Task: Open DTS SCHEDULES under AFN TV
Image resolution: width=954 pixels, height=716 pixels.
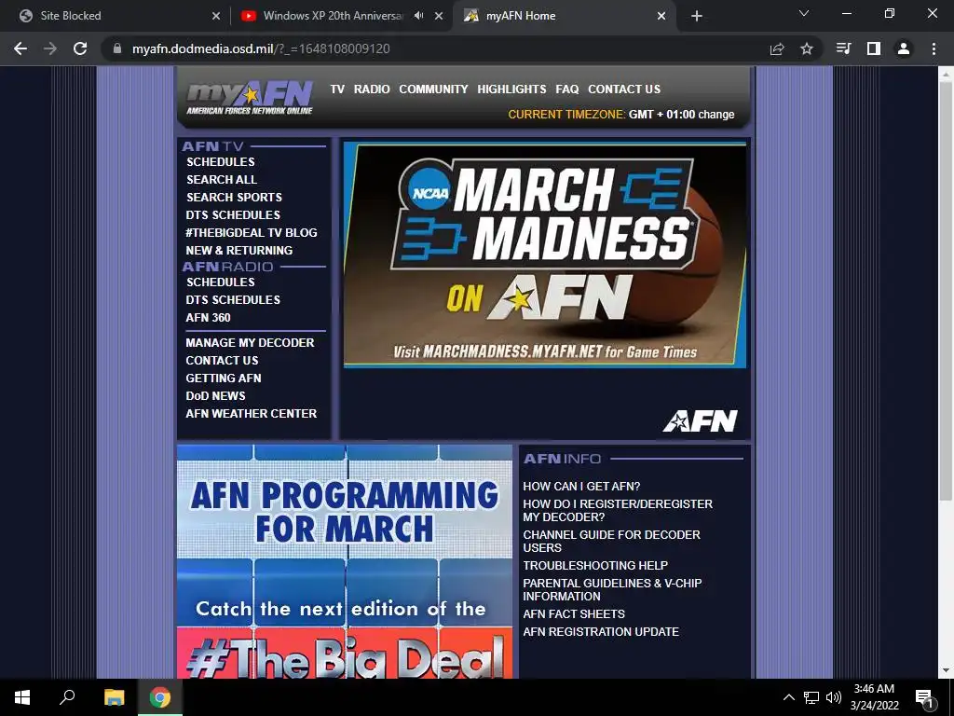Action: pyautogui.click(x=233, y=215)
